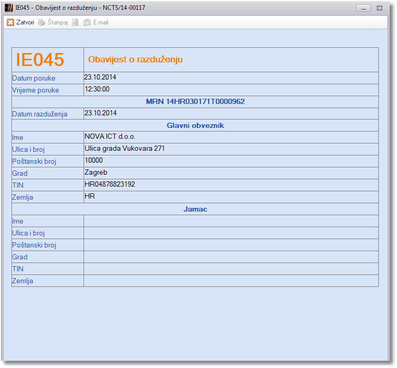The image size is (397, 368).
Task: Click the Zatvori toolbar label
Action: (25, 22)
